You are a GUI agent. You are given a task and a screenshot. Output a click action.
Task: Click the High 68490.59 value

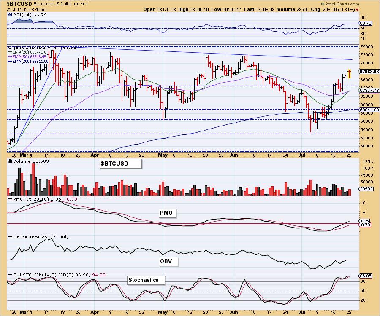click(x=193, y=9)
